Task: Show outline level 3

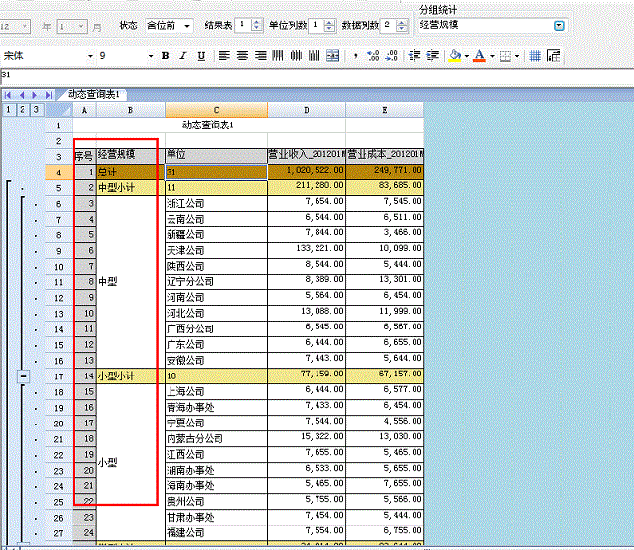Action: pyautogui.click(x=37, y=110)
